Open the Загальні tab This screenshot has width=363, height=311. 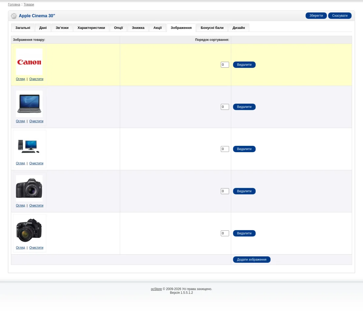click(x=23, y=28)
